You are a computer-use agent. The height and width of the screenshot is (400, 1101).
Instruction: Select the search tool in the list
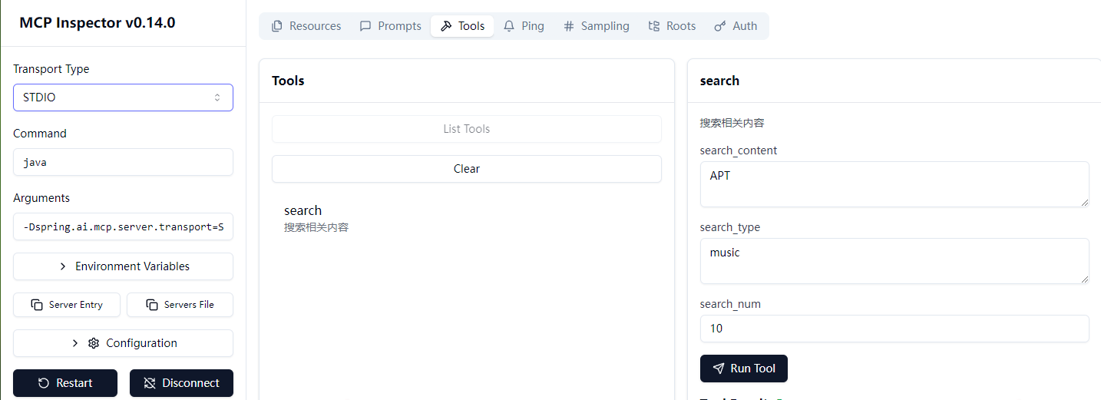(x=303, y=211)
